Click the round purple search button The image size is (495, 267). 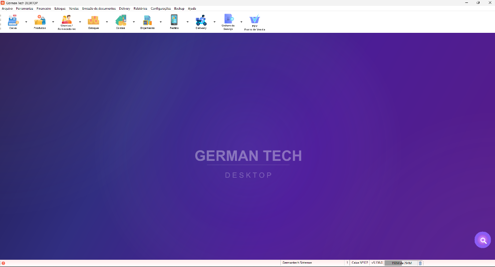click(483, 240)
